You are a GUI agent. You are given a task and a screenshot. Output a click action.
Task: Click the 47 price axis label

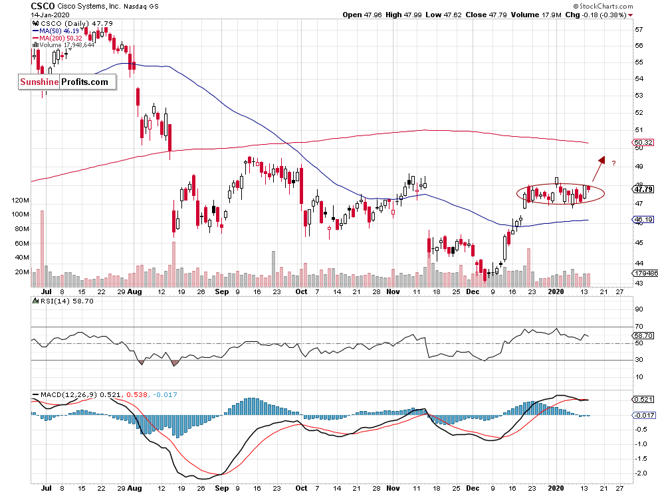(x=639, y=204)
